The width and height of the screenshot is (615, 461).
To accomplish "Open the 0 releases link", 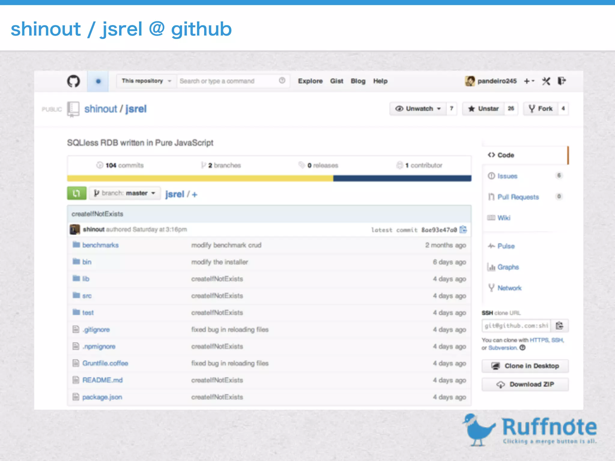I will click(318, 165).
